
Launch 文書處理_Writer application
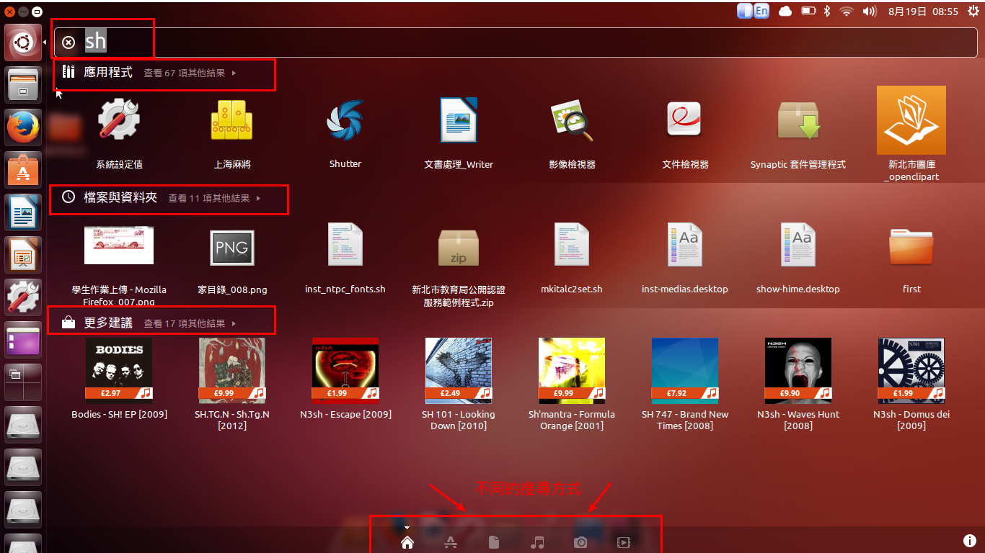[x=459, y=134]
